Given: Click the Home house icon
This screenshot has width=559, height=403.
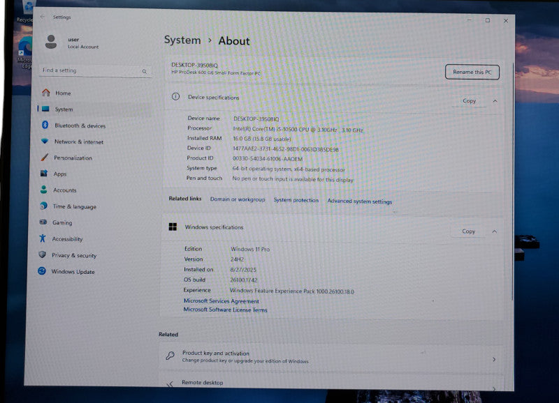Looking at the screenshot, I should (46, 93).
